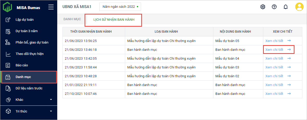Open notifications bell icon
The image size is (307, 120).
click(x=285, y=7)
